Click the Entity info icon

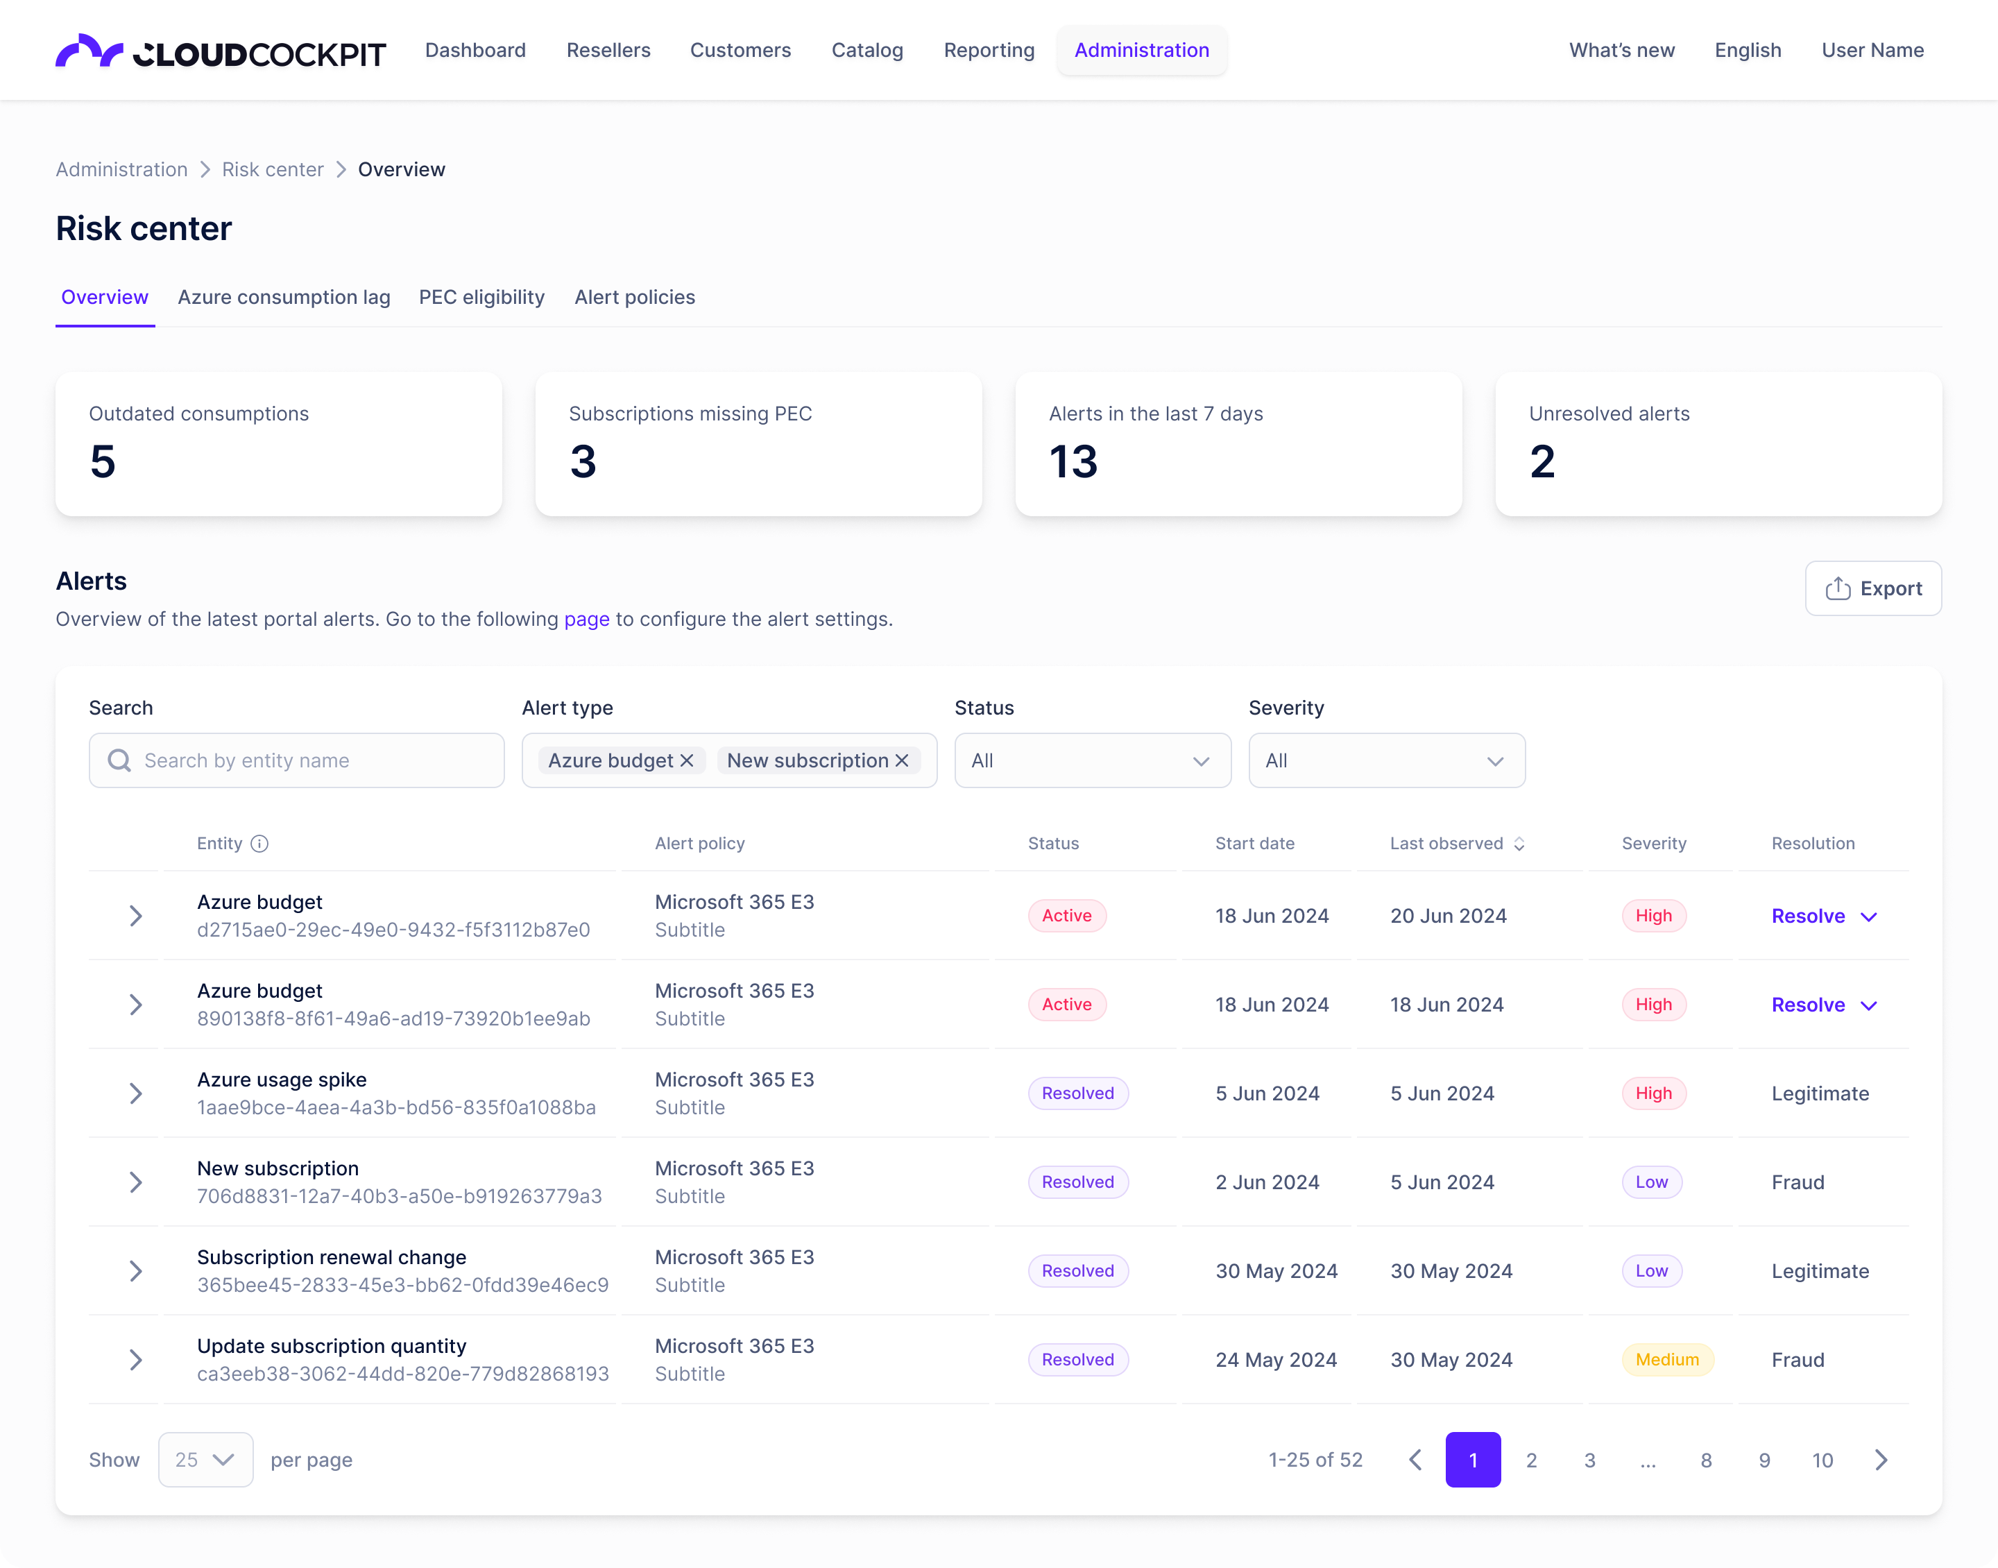click(x=259, y=844)
